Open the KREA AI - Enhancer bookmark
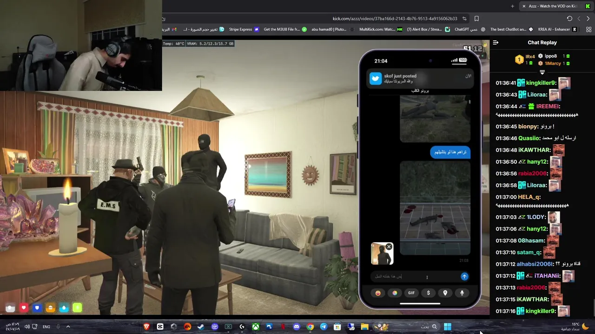595x334 pixels. [557, 29]
